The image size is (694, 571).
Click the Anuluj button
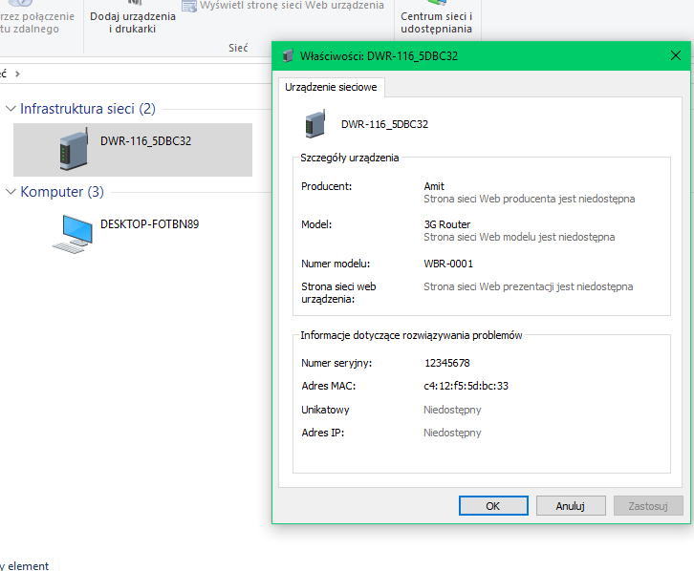coord(571,506)
